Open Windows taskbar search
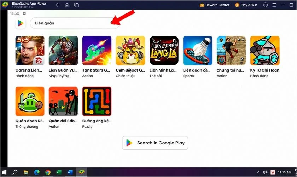 pyautogui.click(x=15, y=172)
